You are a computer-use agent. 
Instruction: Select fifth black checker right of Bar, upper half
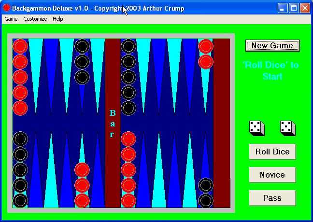(128, 108)
